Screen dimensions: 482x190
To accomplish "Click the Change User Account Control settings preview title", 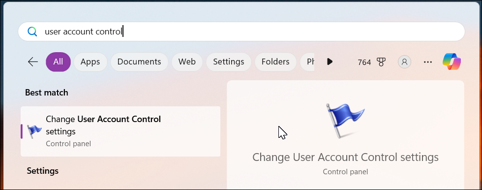I will click(345, 157).
